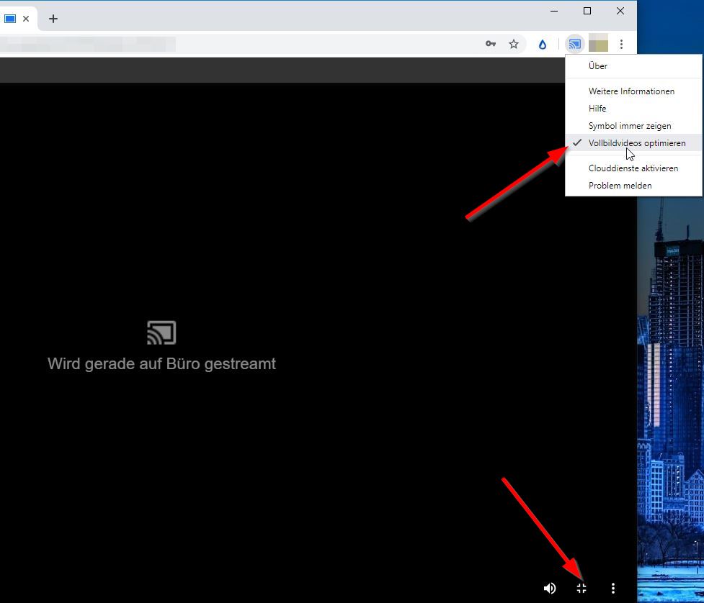Open Chrome's three-dot main menu
Viewport: 704px width, 603px height.
coord(621,44)
